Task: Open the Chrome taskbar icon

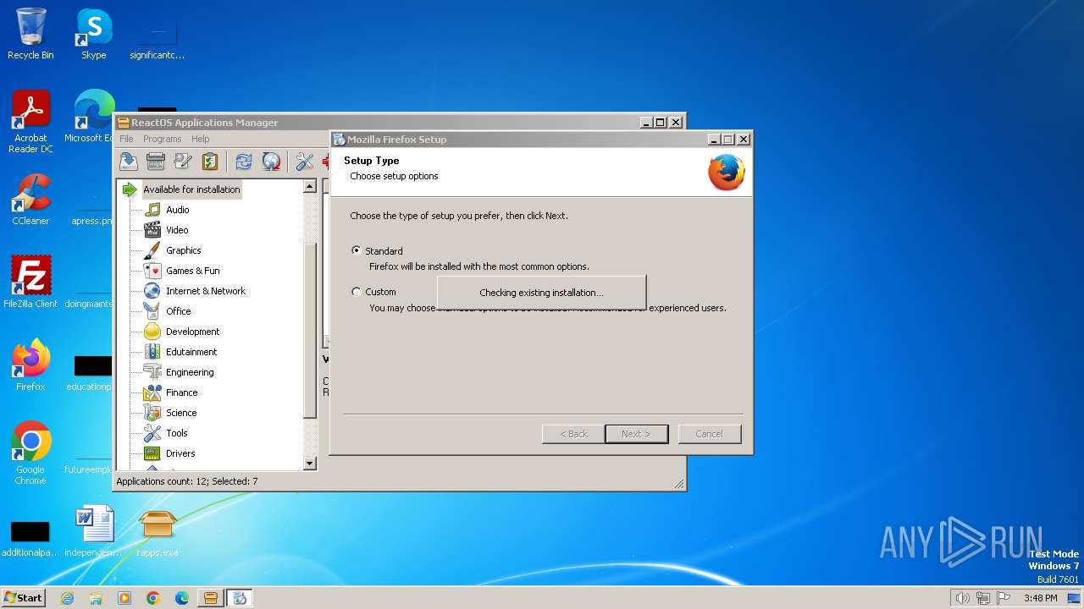Action: coord(153,598)
